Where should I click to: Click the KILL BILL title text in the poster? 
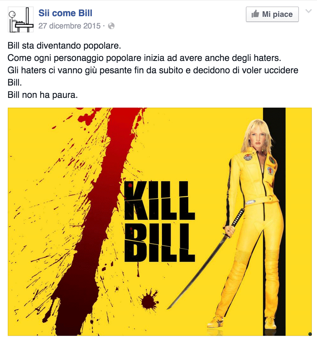tap(160, 221)
